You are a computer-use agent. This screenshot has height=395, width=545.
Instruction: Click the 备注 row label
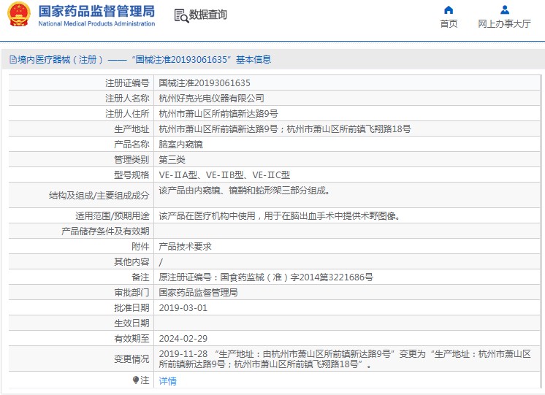pos(140,277)
